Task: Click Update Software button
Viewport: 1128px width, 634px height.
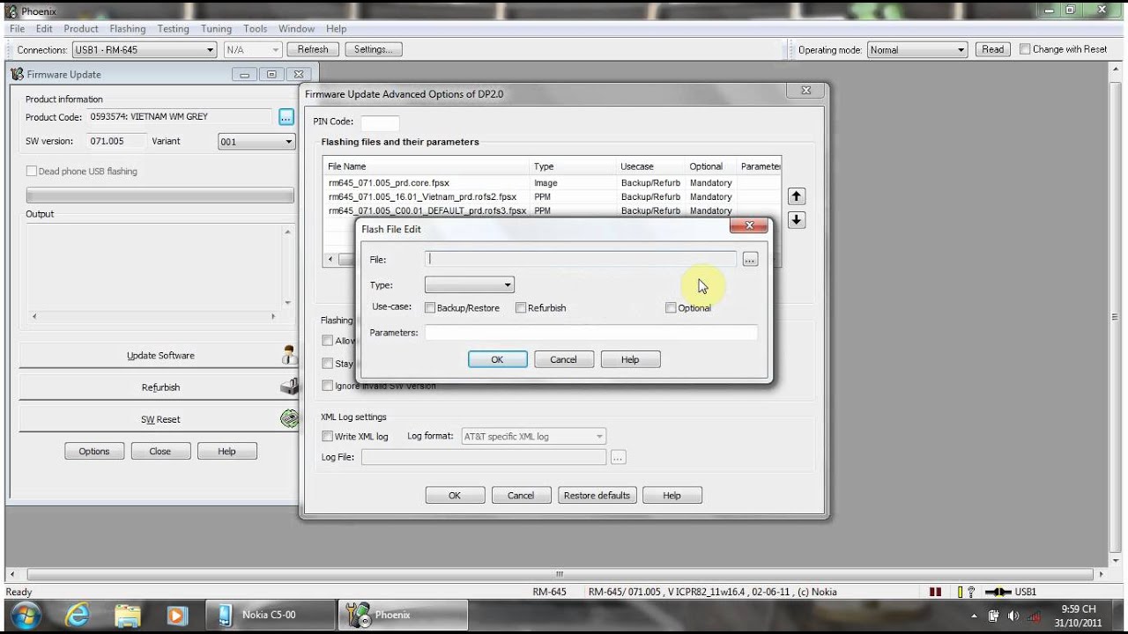Action: pos(160,355)
